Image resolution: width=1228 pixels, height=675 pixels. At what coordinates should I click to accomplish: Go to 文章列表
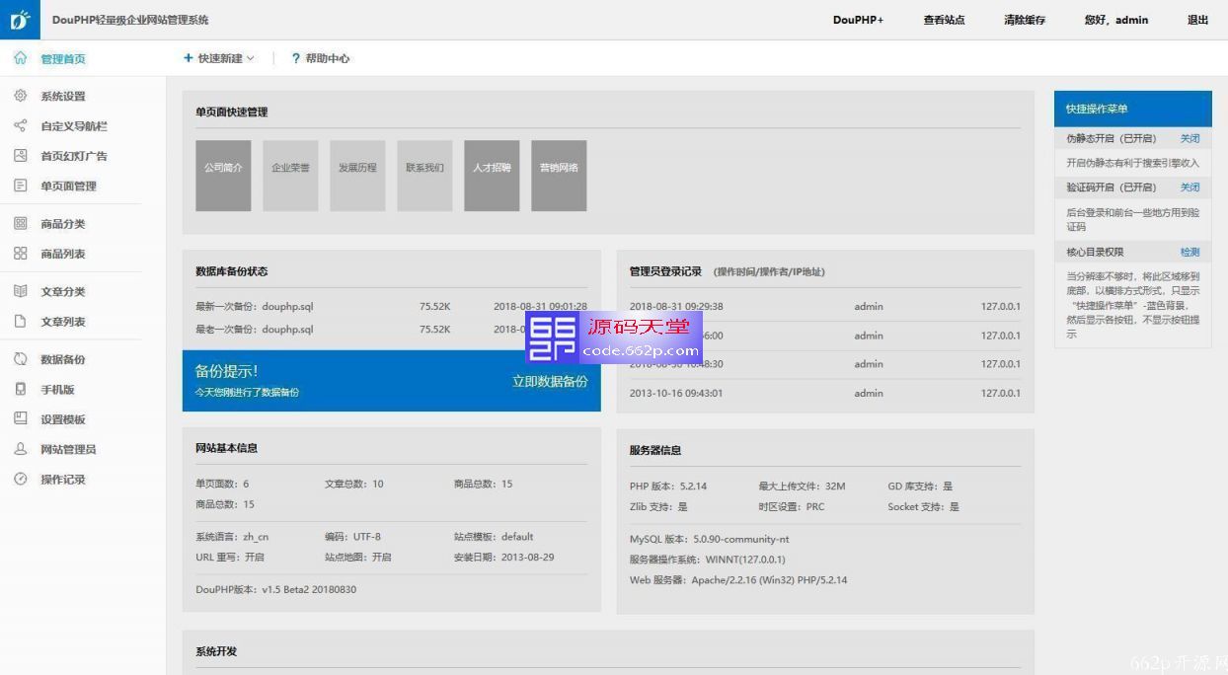coord(63,322)
